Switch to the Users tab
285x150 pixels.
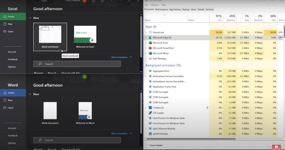click(x=193, y=9)
